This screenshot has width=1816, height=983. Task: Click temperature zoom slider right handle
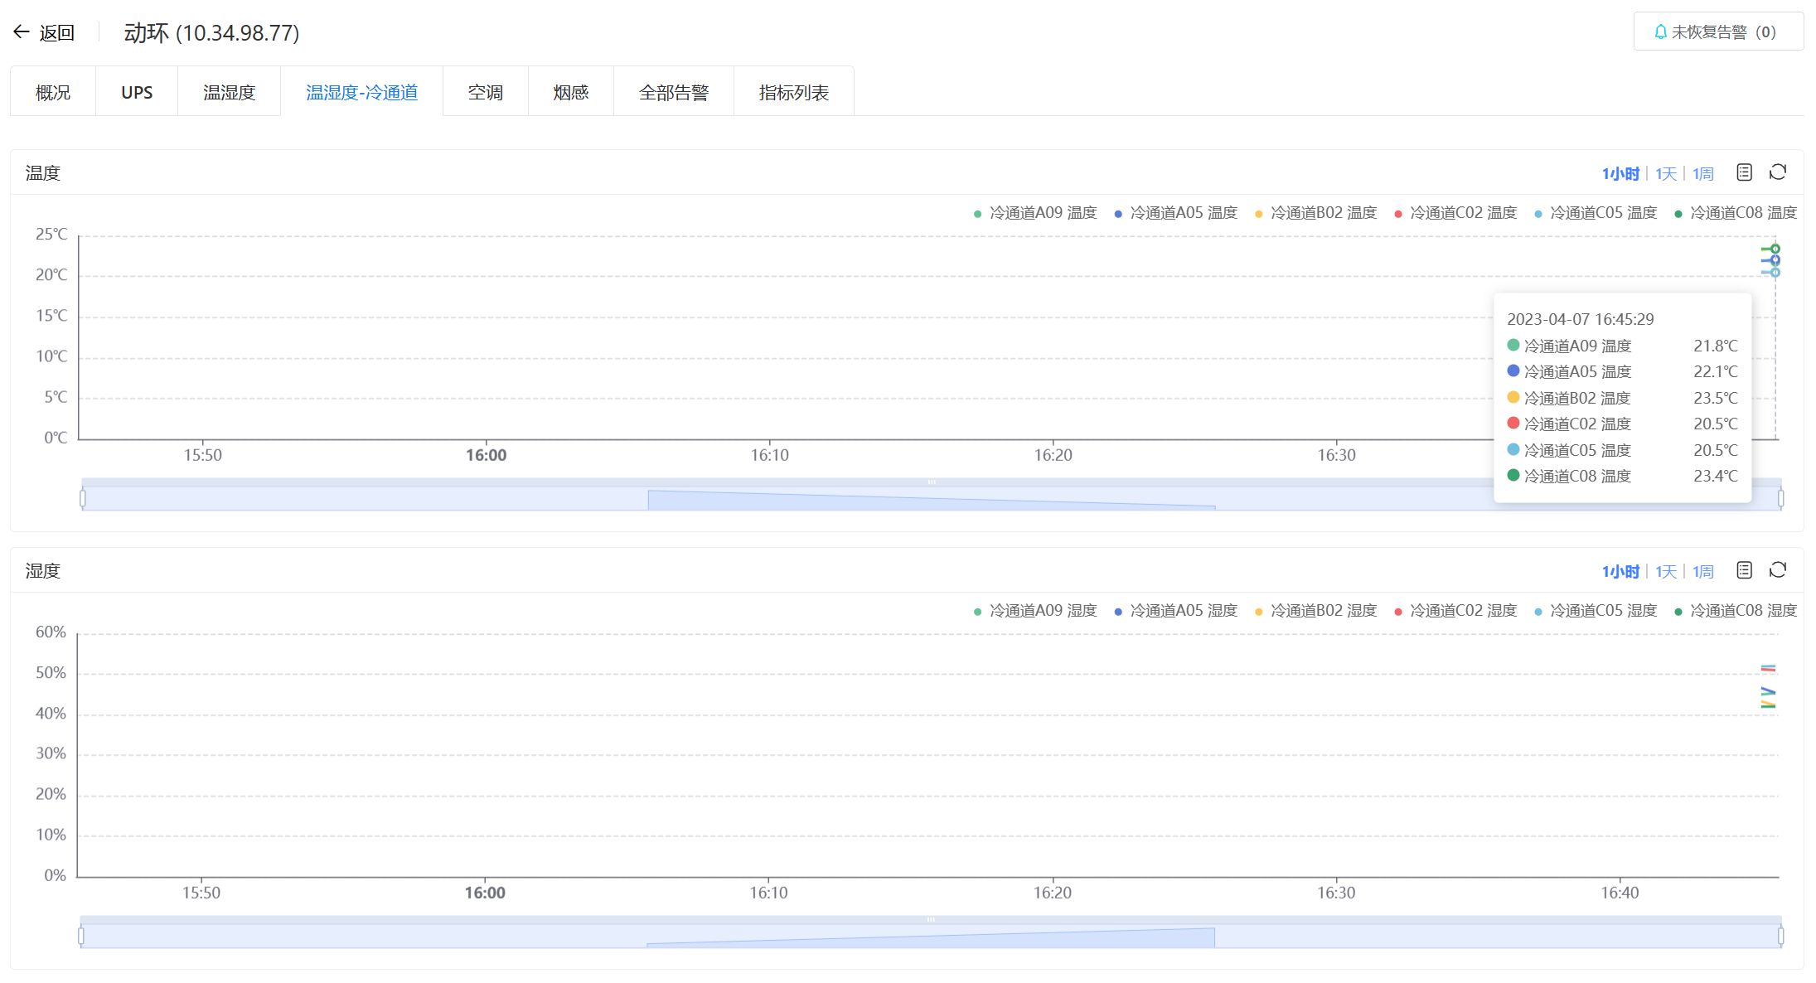point(1780,498)
